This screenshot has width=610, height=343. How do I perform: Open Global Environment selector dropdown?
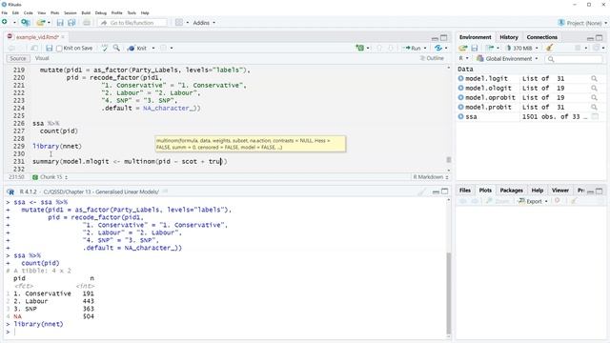(x=507, y=59)
